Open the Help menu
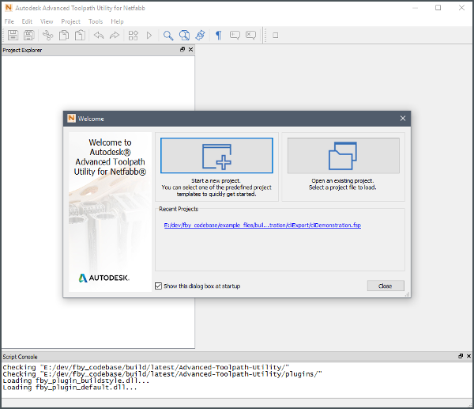 coord(117,21)
